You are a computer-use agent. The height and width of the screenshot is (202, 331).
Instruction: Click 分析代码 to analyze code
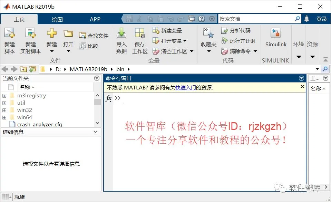click(x=236, y=30)
